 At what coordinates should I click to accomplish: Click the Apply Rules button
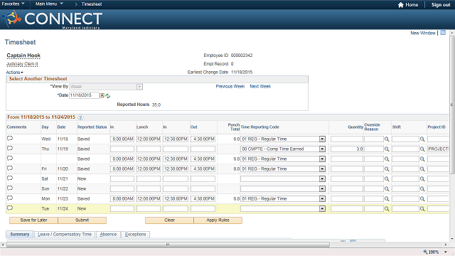click(218, 220)
